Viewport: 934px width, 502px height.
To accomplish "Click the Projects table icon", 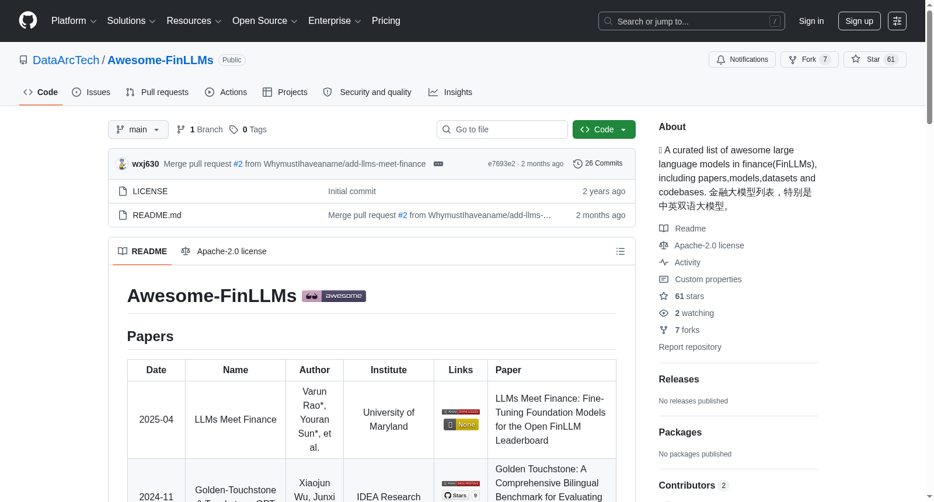I will (x=267, y=92).
